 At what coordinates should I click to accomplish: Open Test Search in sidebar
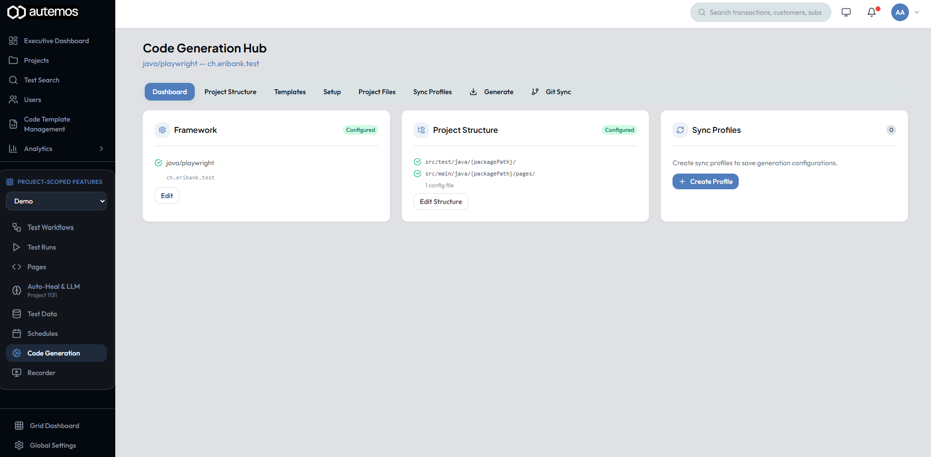point(42,80)
